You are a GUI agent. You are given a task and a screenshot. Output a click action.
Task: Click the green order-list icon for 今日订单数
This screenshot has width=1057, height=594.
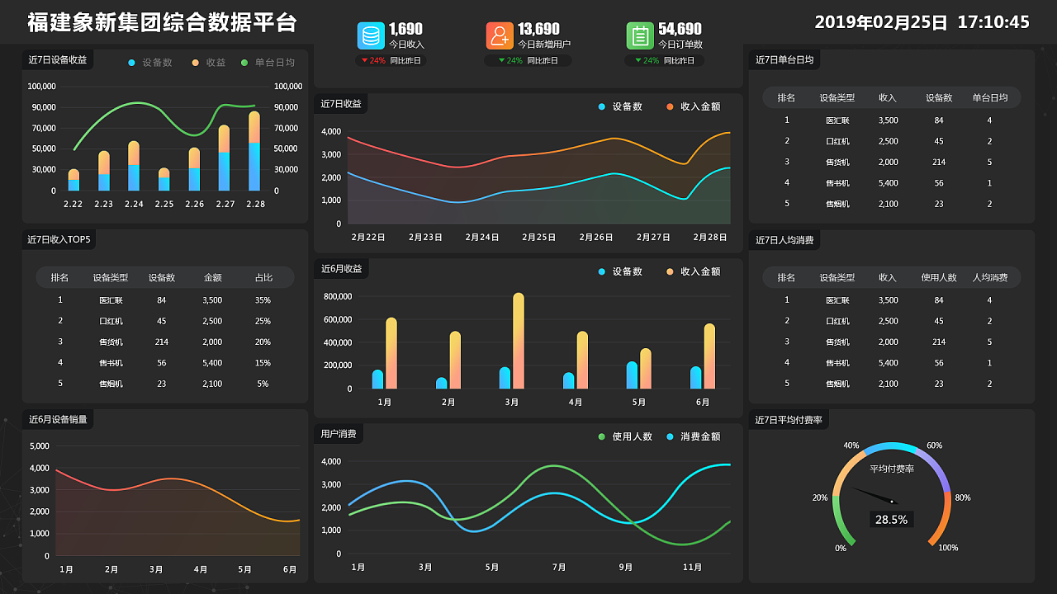point(640,35)
